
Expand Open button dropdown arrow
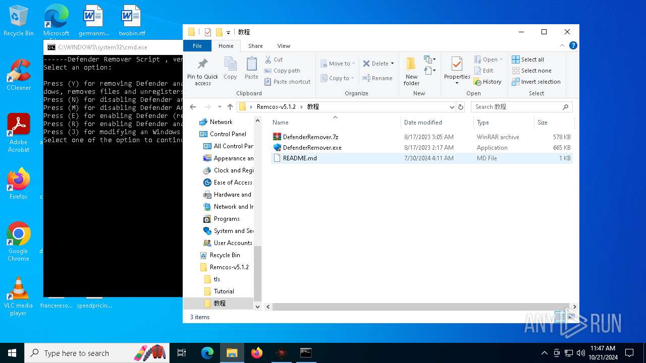(501, 59)
